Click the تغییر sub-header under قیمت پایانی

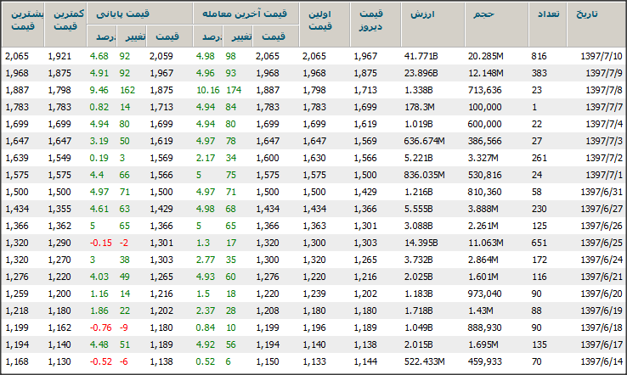coord(133,37)
